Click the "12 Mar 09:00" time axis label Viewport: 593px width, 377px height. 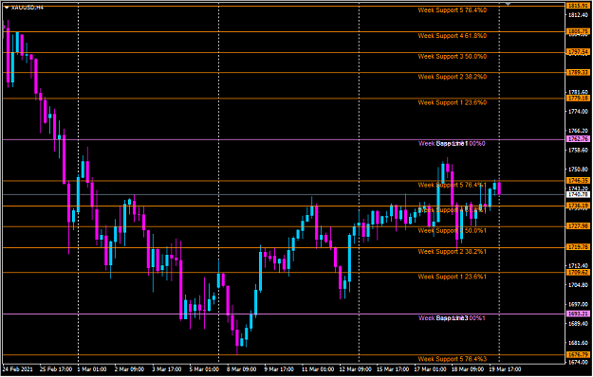pos(355,369)
